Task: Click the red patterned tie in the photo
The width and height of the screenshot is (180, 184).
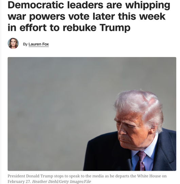Action: click(x=141, y=161)
